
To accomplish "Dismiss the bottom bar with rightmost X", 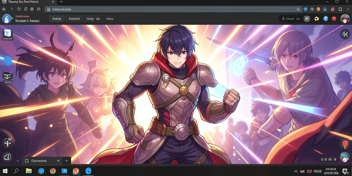I will [67, 161].
